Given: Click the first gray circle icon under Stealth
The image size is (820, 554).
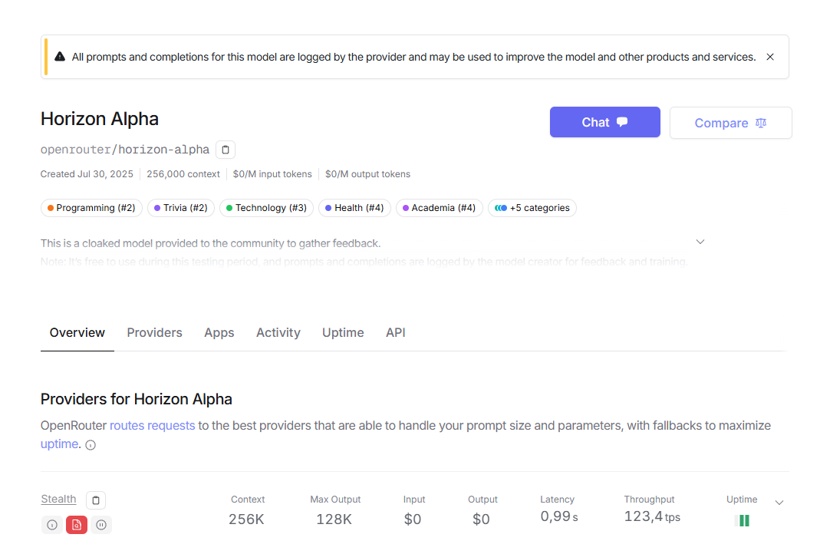Looking at the screenshot, I should pos(52,525).
